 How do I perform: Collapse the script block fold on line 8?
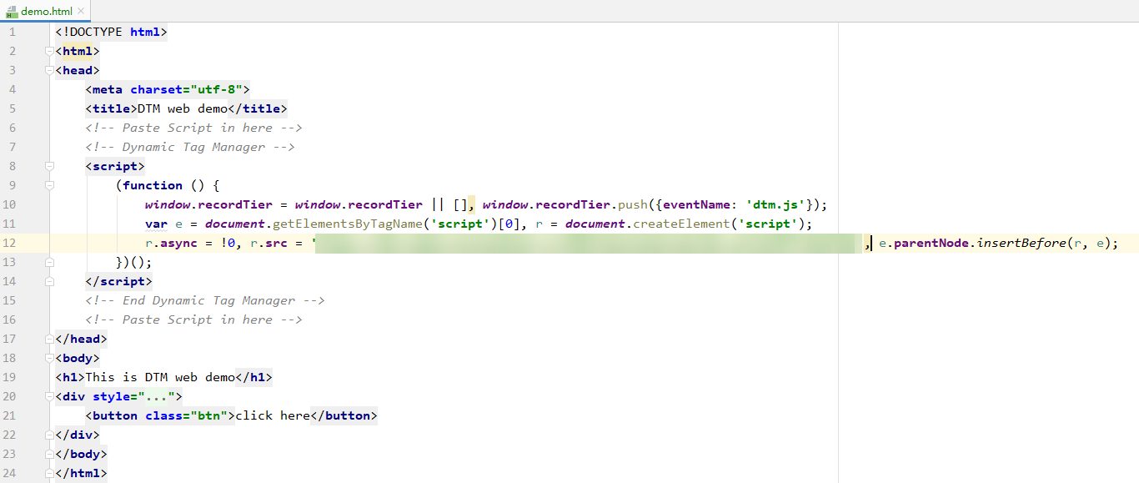coord(48,166)
